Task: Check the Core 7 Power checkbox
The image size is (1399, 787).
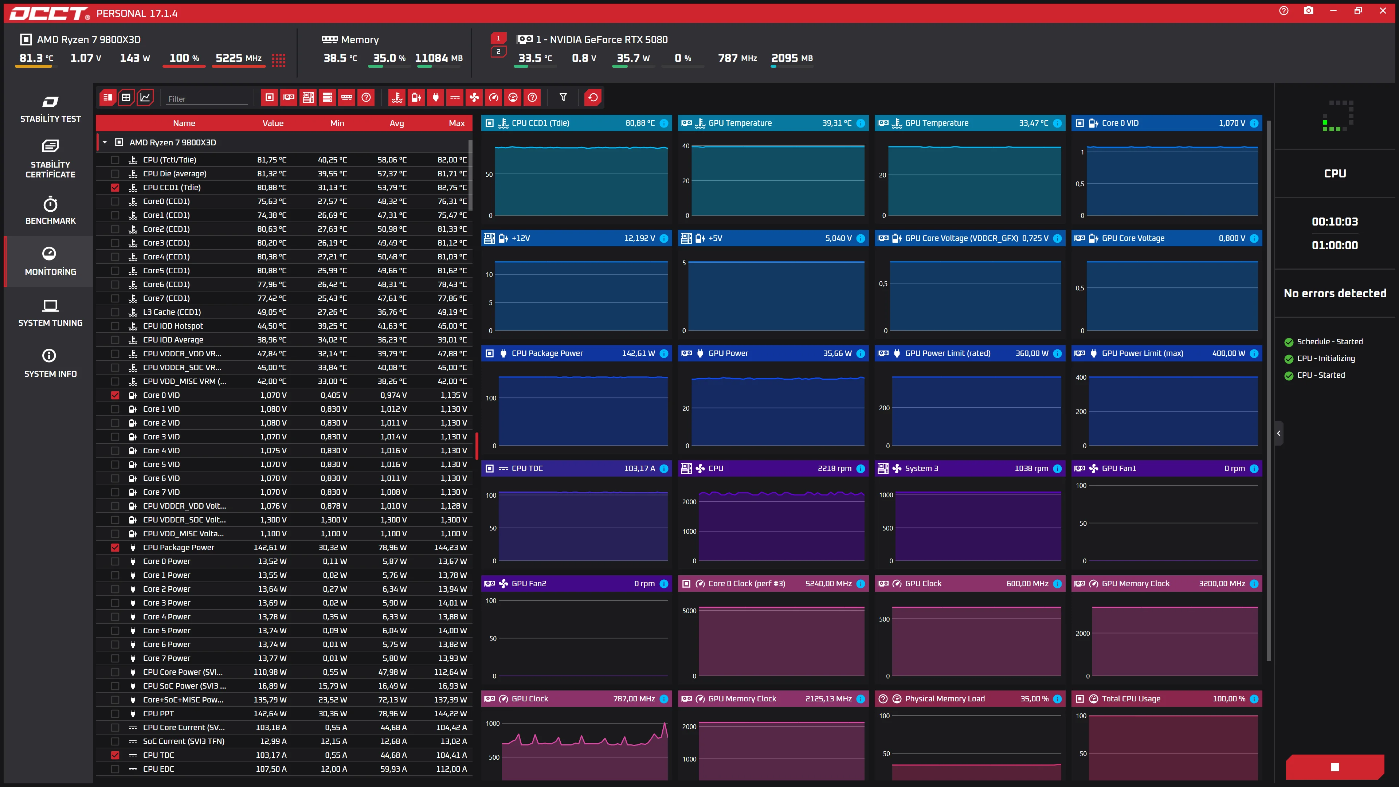Action: (x=115, y=658)
